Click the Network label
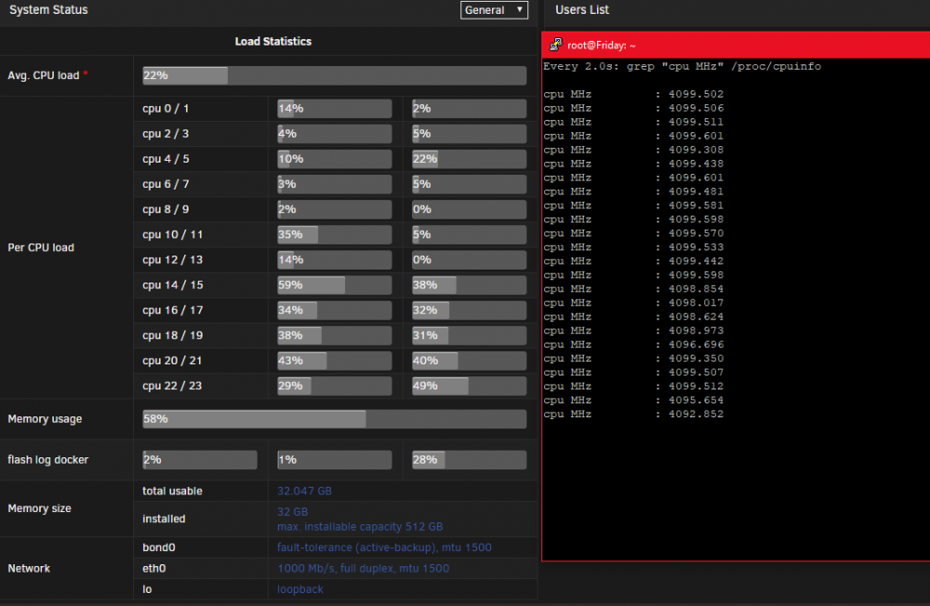930x606 pixels. point(29,568)
